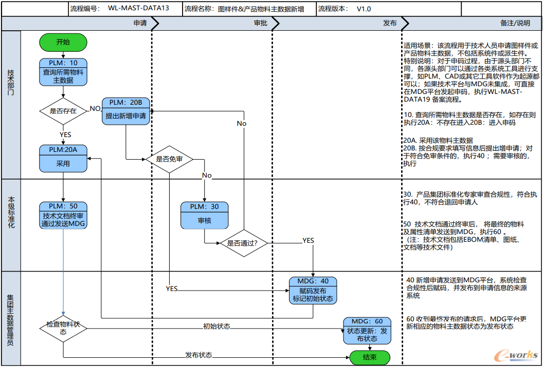Select the PLM：20B 提出新增申请 box
Viewport: 543px width, 367px height.
[126, 111]
